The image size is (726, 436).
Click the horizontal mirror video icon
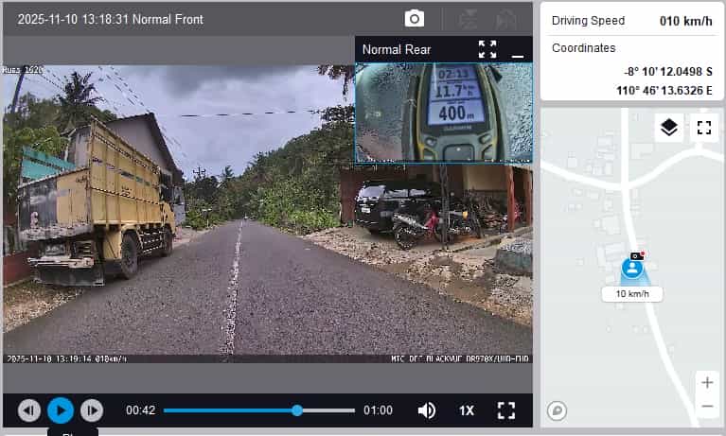pyautogui.click(x=506, y=19)
